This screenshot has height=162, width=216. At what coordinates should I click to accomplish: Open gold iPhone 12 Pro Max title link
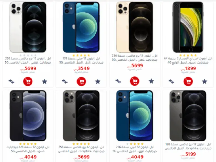[135, 58]
